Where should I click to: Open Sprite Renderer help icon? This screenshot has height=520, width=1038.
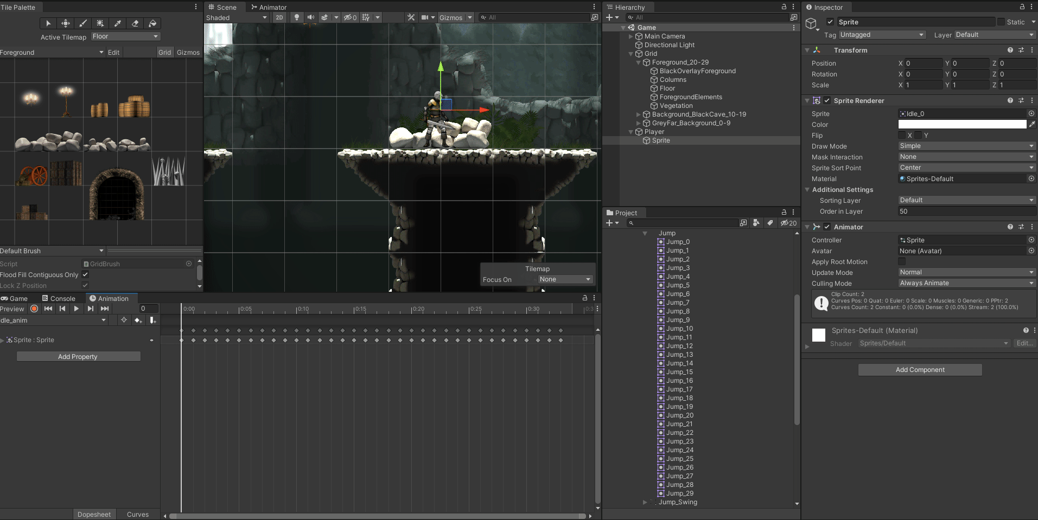click(x=1010, y=100)
